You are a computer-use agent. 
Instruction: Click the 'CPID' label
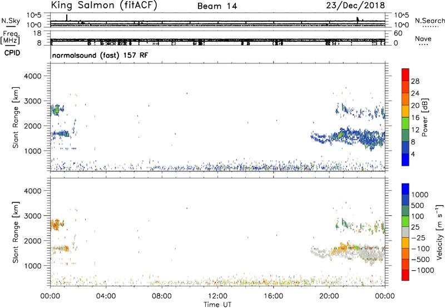[x=12, y=53]
